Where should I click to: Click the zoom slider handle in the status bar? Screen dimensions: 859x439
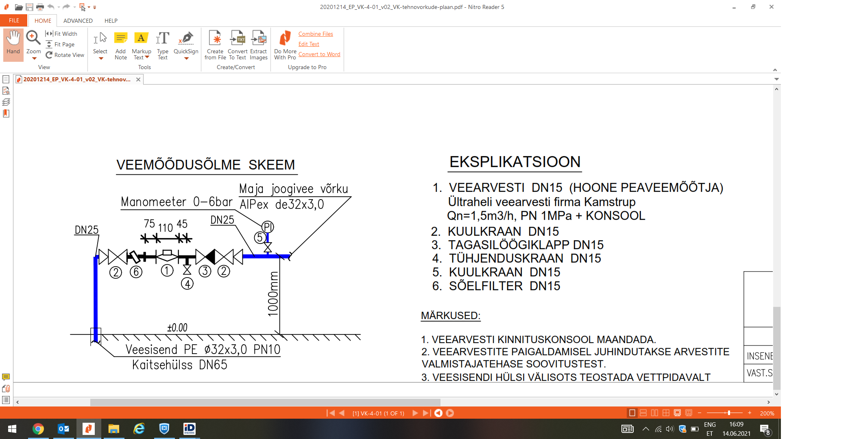729,413
